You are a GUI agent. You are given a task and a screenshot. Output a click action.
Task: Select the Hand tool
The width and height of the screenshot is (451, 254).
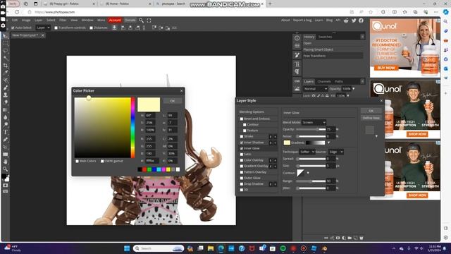tap(6, 162)
